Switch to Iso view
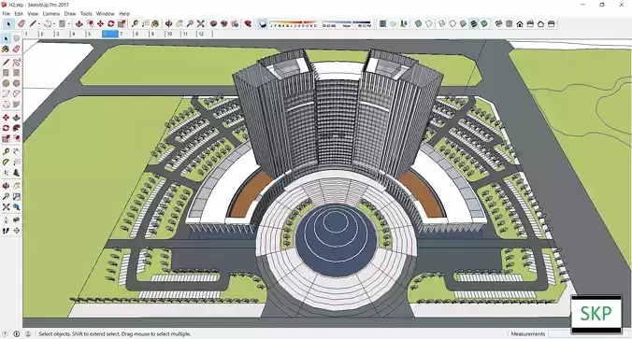The height and width of the screenshot is (339, 632). point(498,23)
